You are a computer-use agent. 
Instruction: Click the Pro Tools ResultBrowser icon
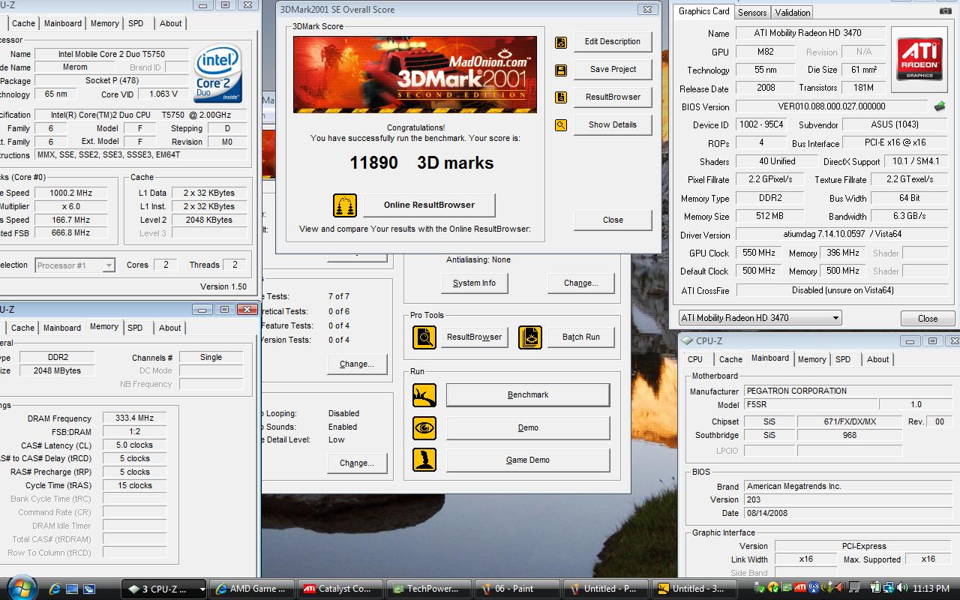[424, 337]
